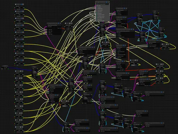The image size is (178, 134).
Task: Toggle white checkbox on bottom-most left-column node header
Action: (x=16, y=127)
